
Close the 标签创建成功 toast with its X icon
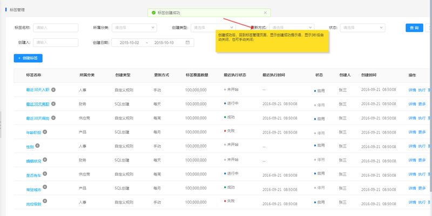tap(265, 12)
